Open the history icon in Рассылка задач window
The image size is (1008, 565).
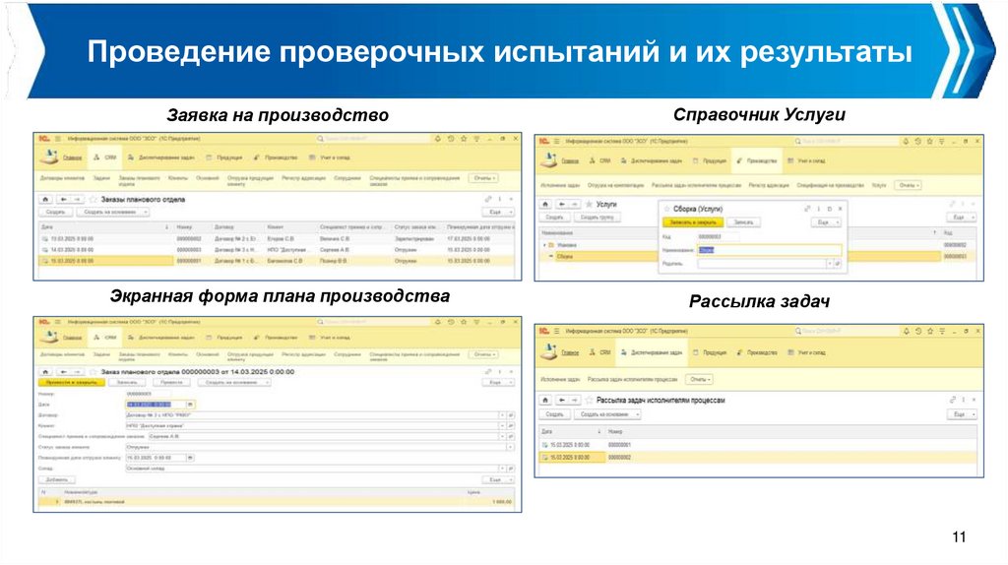(x=918, y=331)
